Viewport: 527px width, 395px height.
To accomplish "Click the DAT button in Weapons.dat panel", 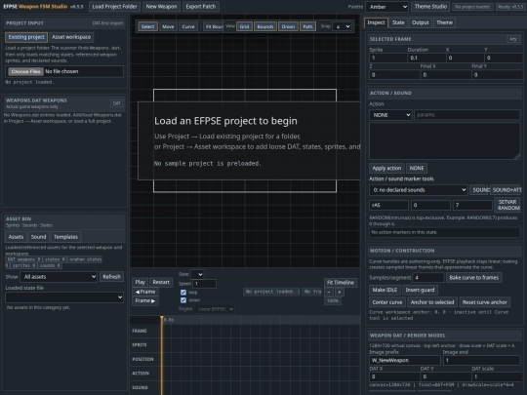I will [117, 103].
